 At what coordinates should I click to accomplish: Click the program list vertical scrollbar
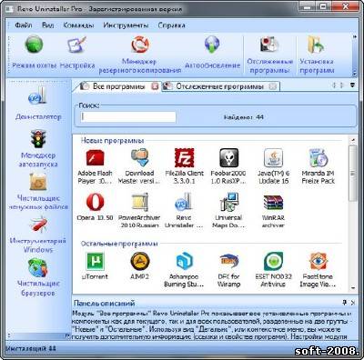click(x=352, y=214)
